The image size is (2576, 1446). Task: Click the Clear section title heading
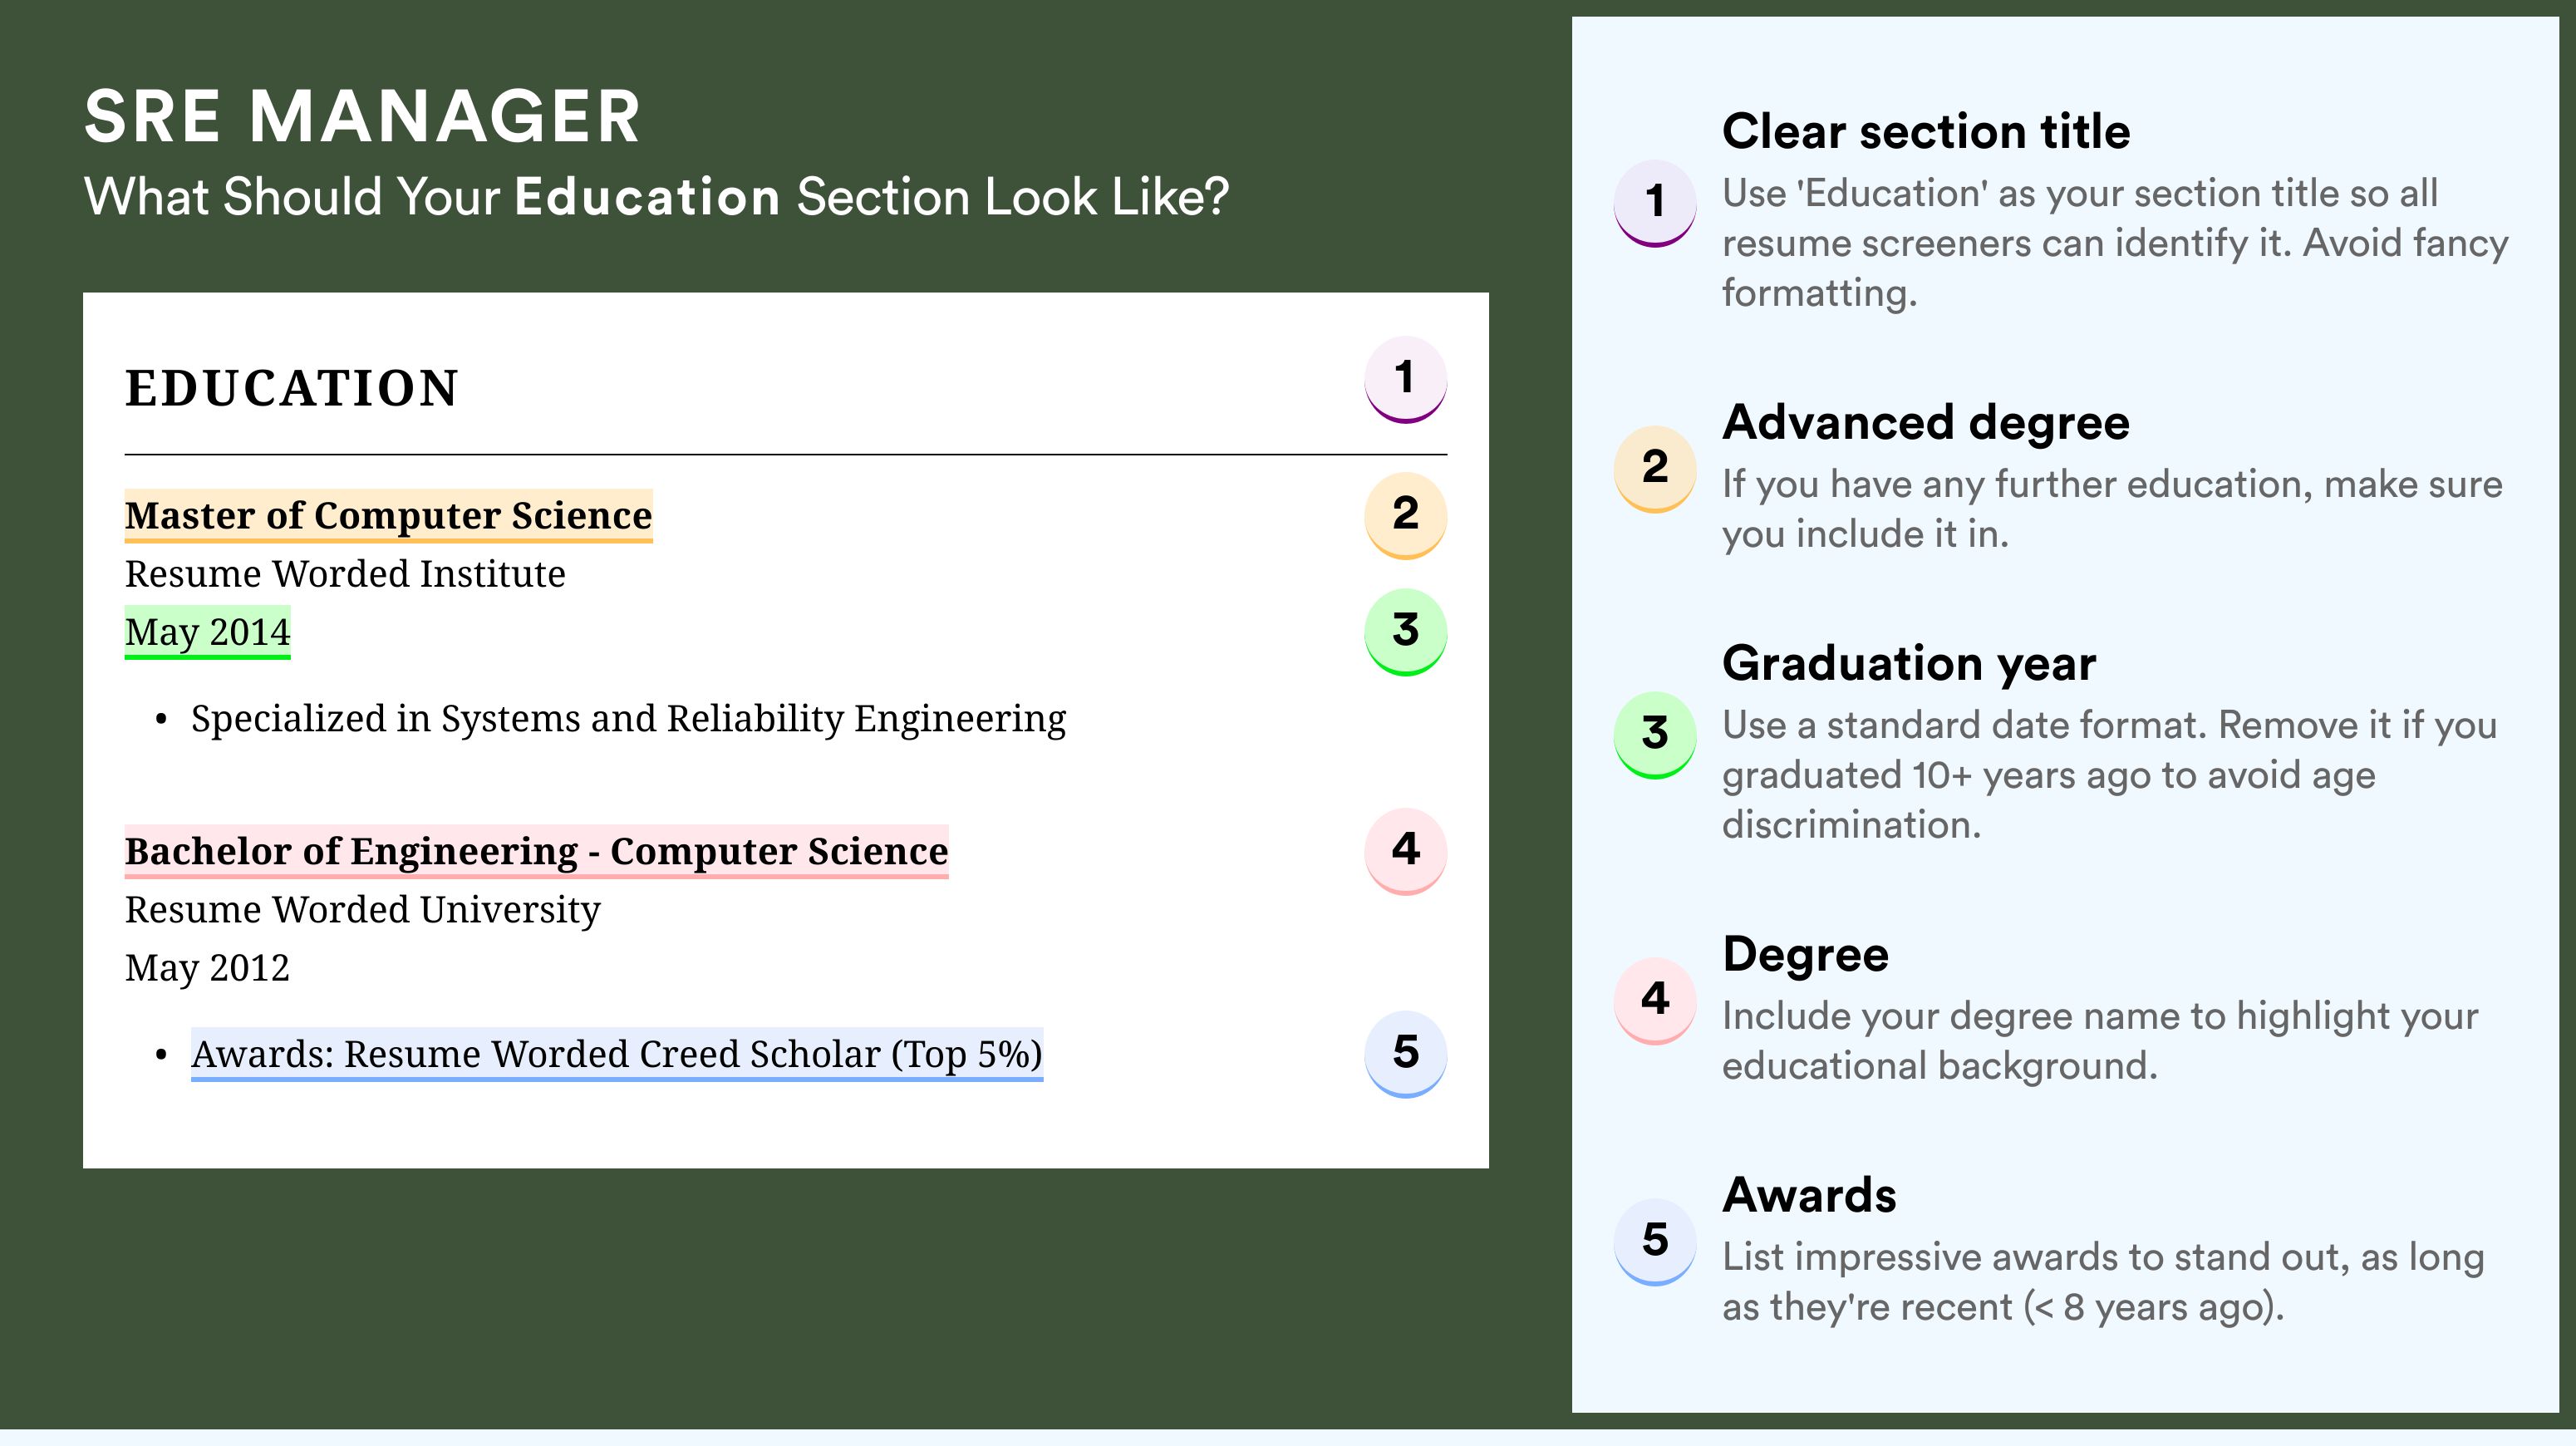pyautogui.click(x=1926, y=132)
